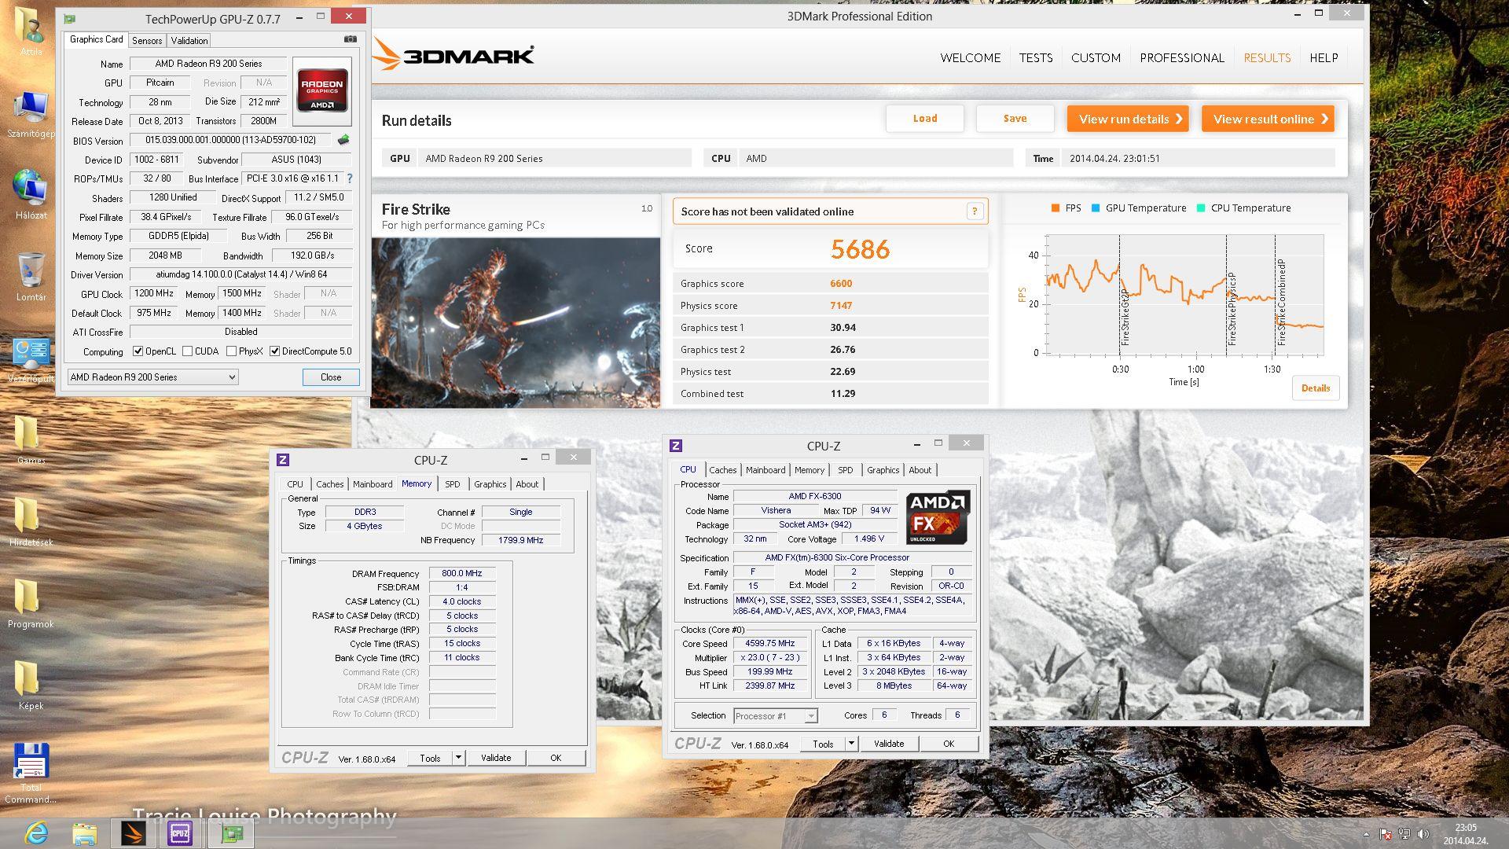Switch to GPU-Z via taskbar icon
Image resolution: width=1509 pixels, height=849 pixels.
click(x=231, y=832)
